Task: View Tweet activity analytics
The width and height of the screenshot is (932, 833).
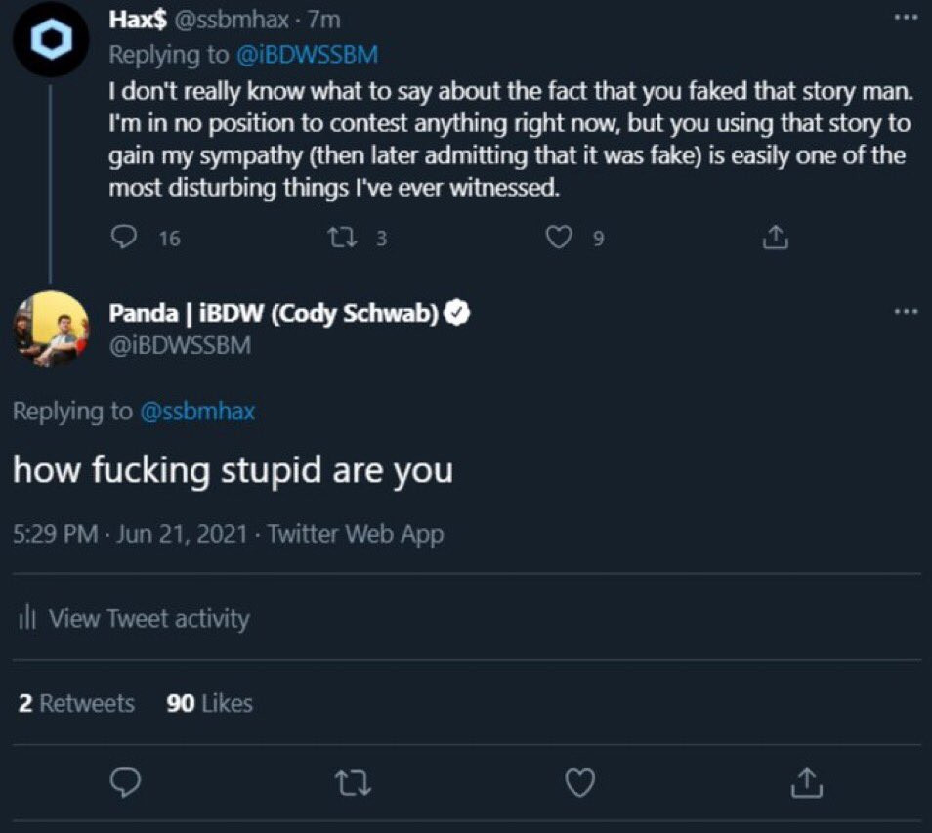Action: click(x=135, y=618)
